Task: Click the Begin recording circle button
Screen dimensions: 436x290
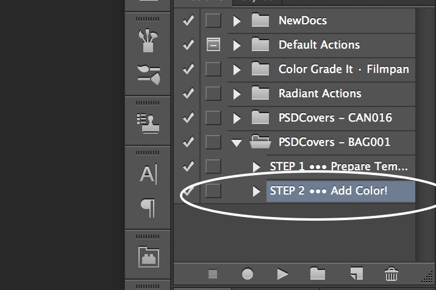Action: (248, 274)
